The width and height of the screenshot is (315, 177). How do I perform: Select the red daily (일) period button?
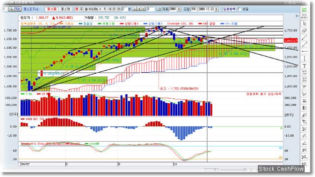point(77,9)
